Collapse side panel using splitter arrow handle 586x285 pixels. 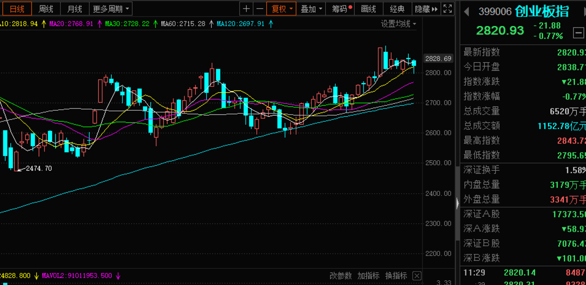(x=457, y=203)
